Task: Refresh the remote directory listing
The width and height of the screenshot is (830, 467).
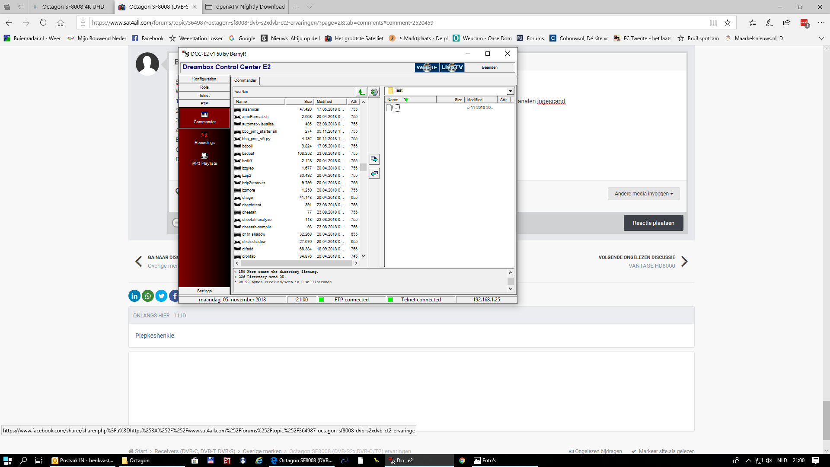Action: [374, 92]
